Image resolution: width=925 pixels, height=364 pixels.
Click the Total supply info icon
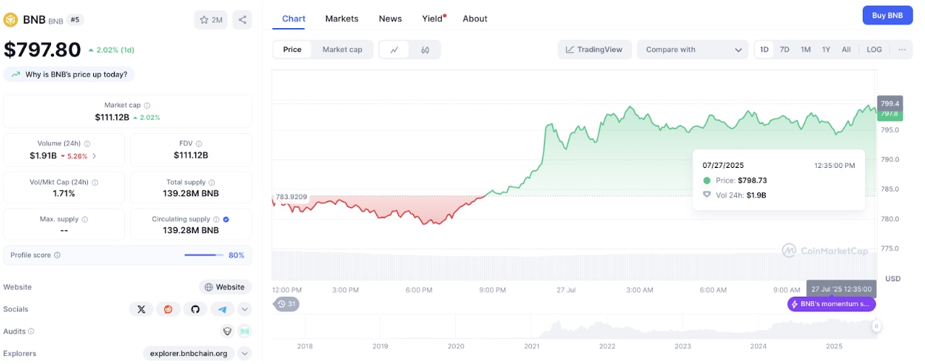pyautogui.click(x=210, y=182)
